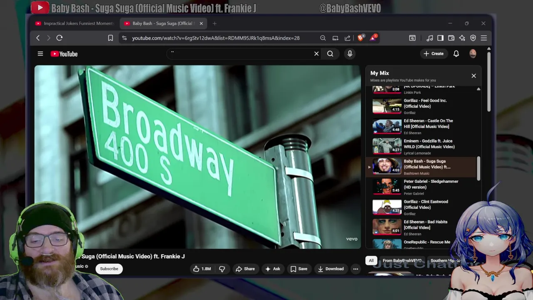Screen dimensions: 533x300
Task: Open the browser main hamburger menu
Action: tap(484, 38)
